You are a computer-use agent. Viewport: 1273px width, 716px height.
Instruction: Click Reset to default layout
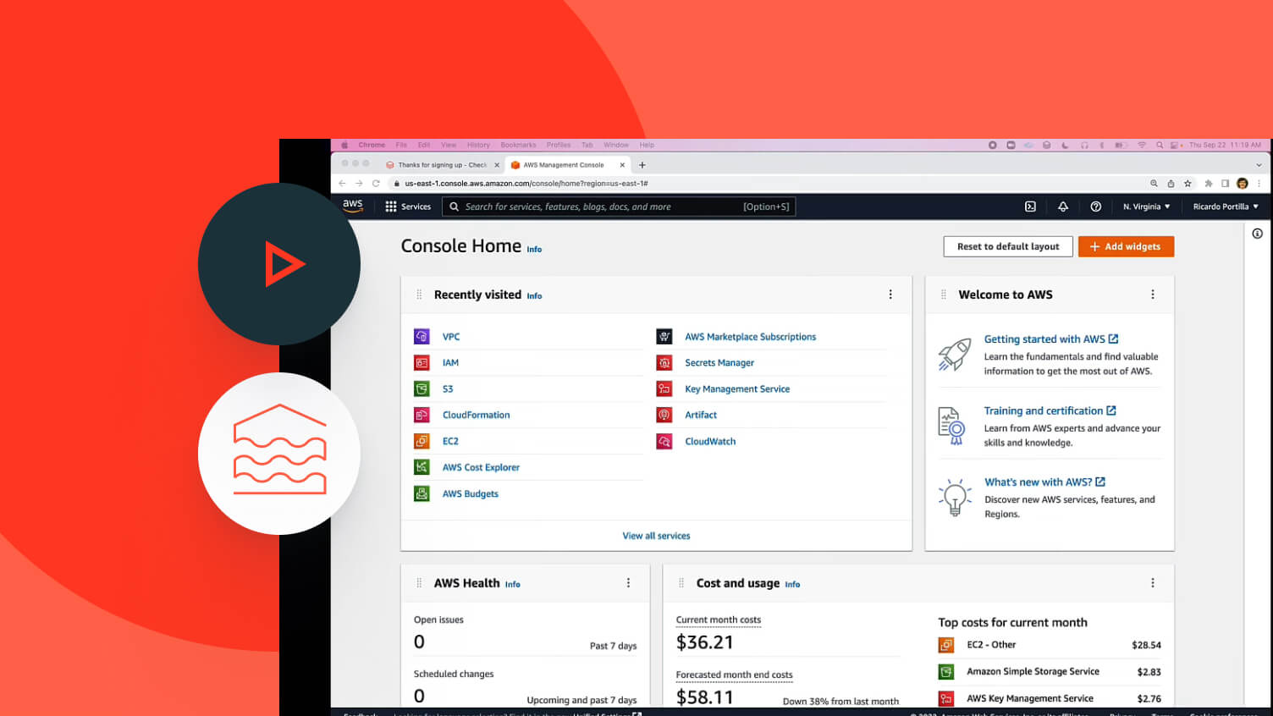point(1008,246)
